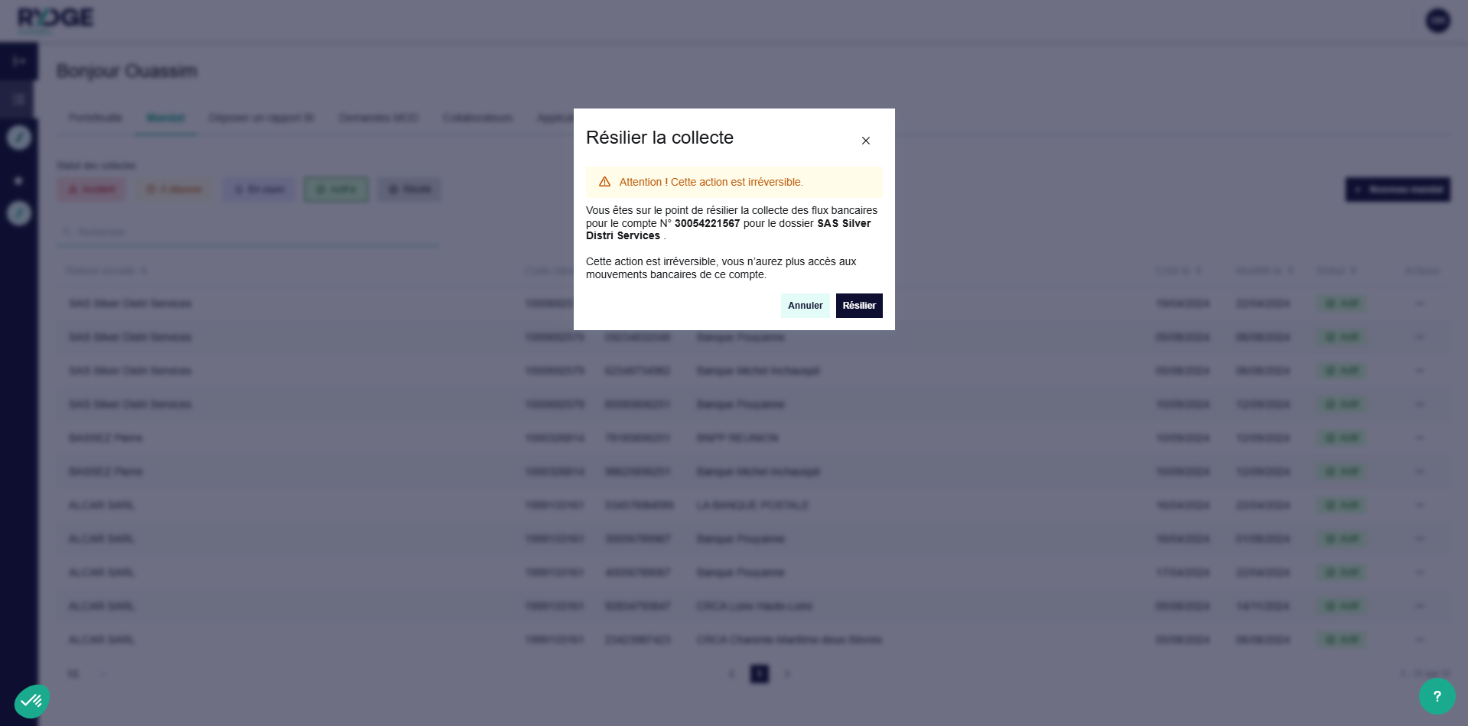This screenshot has width=1468, height=726.
Task: Toggle the orange À déposer status filter
Action: coord(174,190)
